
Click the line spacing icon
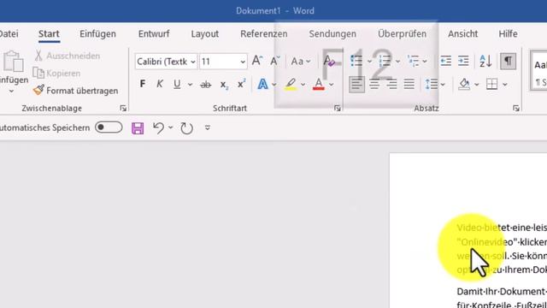click(x=431, y=84)
